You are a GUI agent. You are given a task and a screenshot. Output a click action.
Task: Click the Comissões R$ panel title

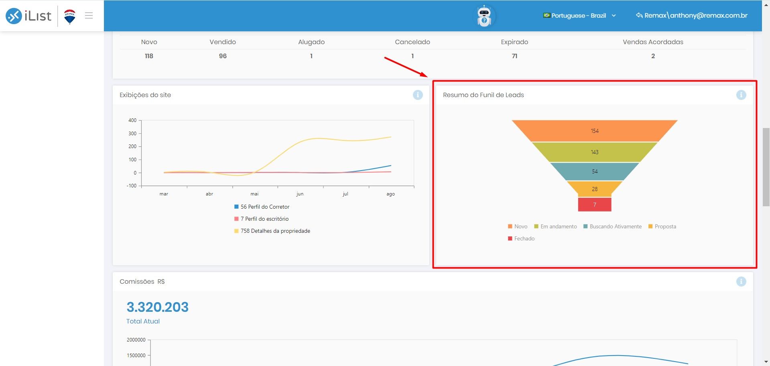point(142,282)
